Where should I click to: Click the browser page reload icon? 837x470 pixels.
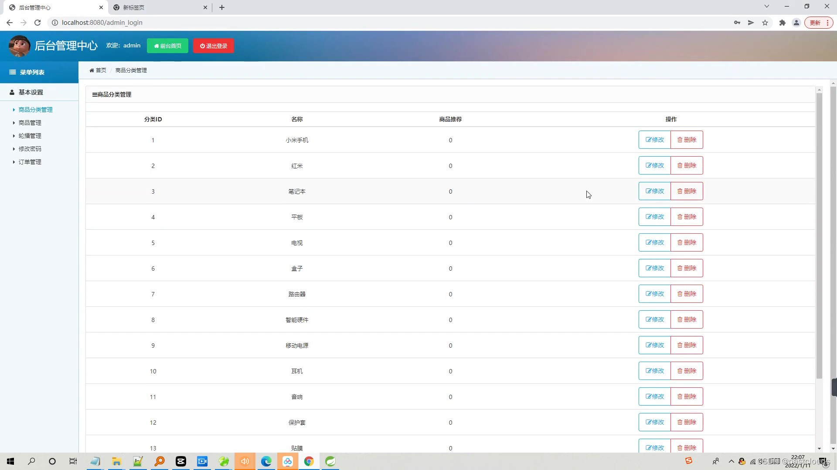coord(37,23)
